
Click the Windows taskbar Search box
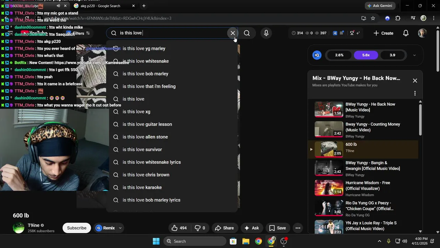coord(196,241)
